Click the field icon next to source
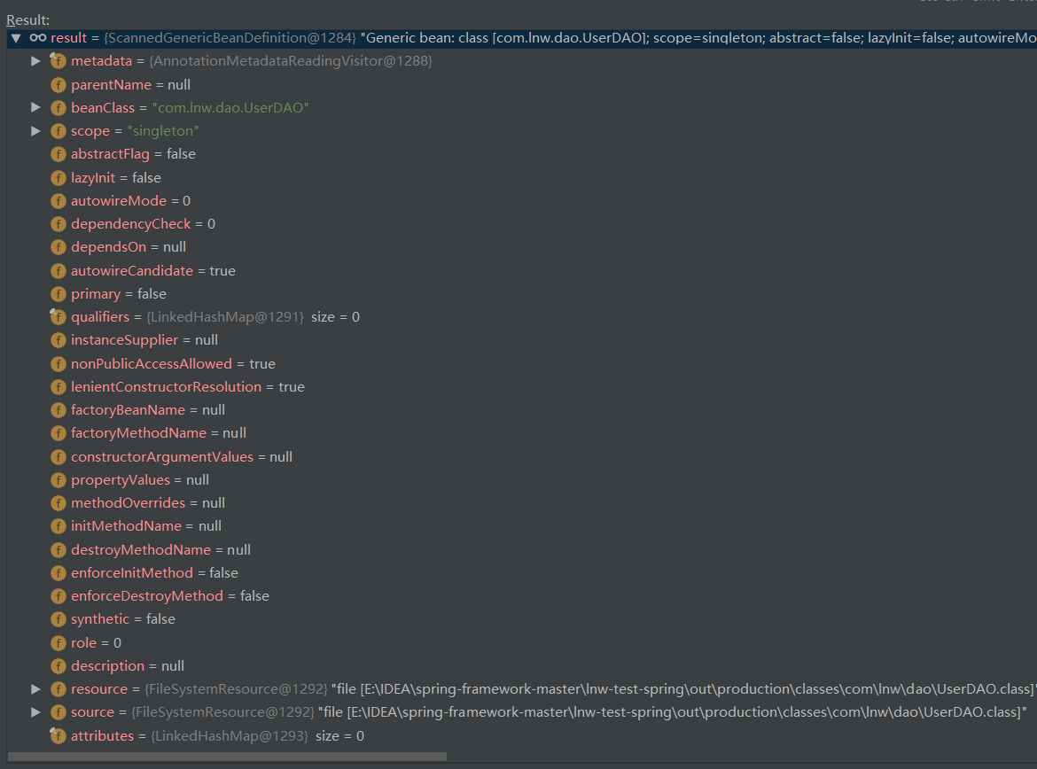 point(58,712)
